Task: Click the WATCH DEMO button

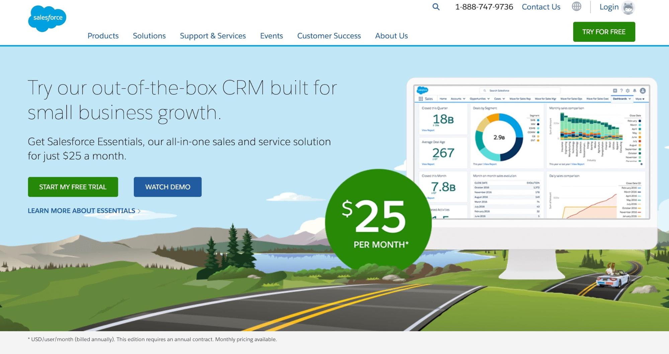Action: click(x=168, y=187)
